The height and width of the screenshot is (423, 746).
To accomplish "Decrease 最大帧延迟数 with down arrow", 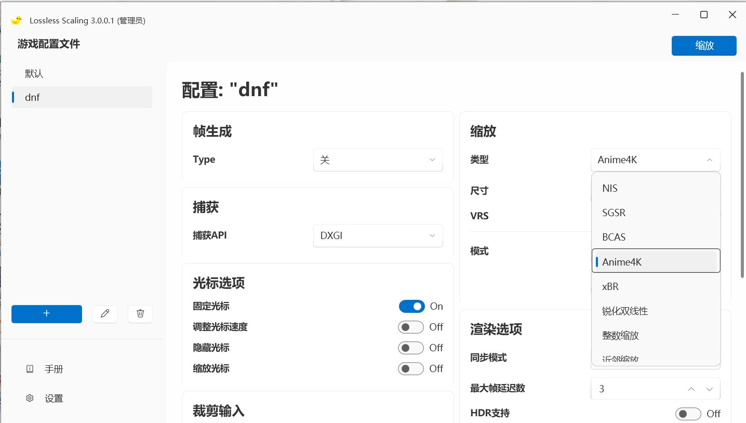I will pyautogui.click(x=710, y=389).
